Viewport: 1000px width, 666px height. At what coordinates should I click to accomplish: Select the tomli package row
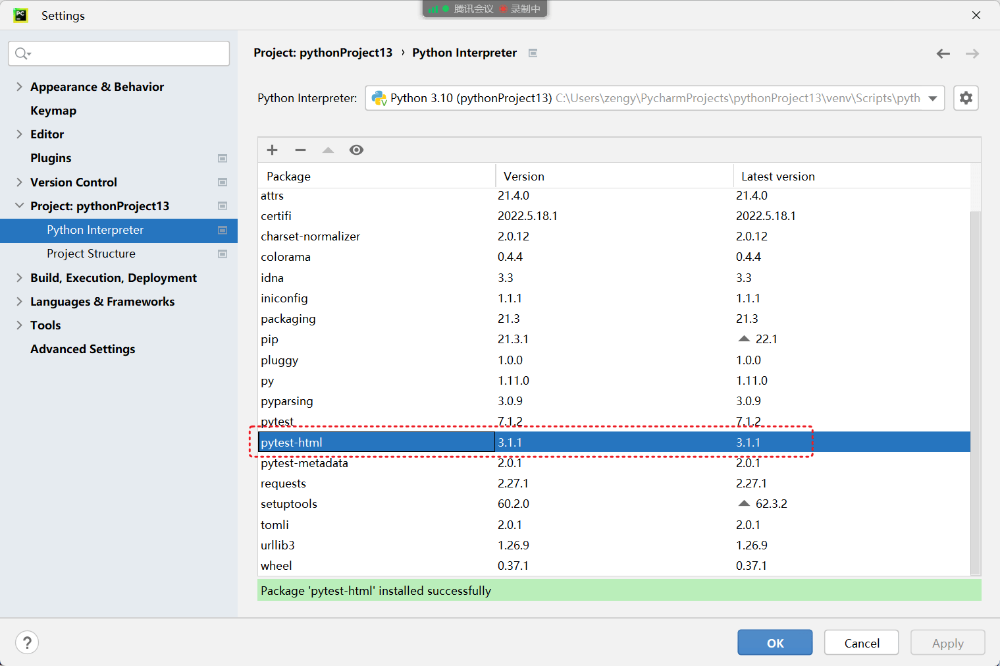coord(614,524)
